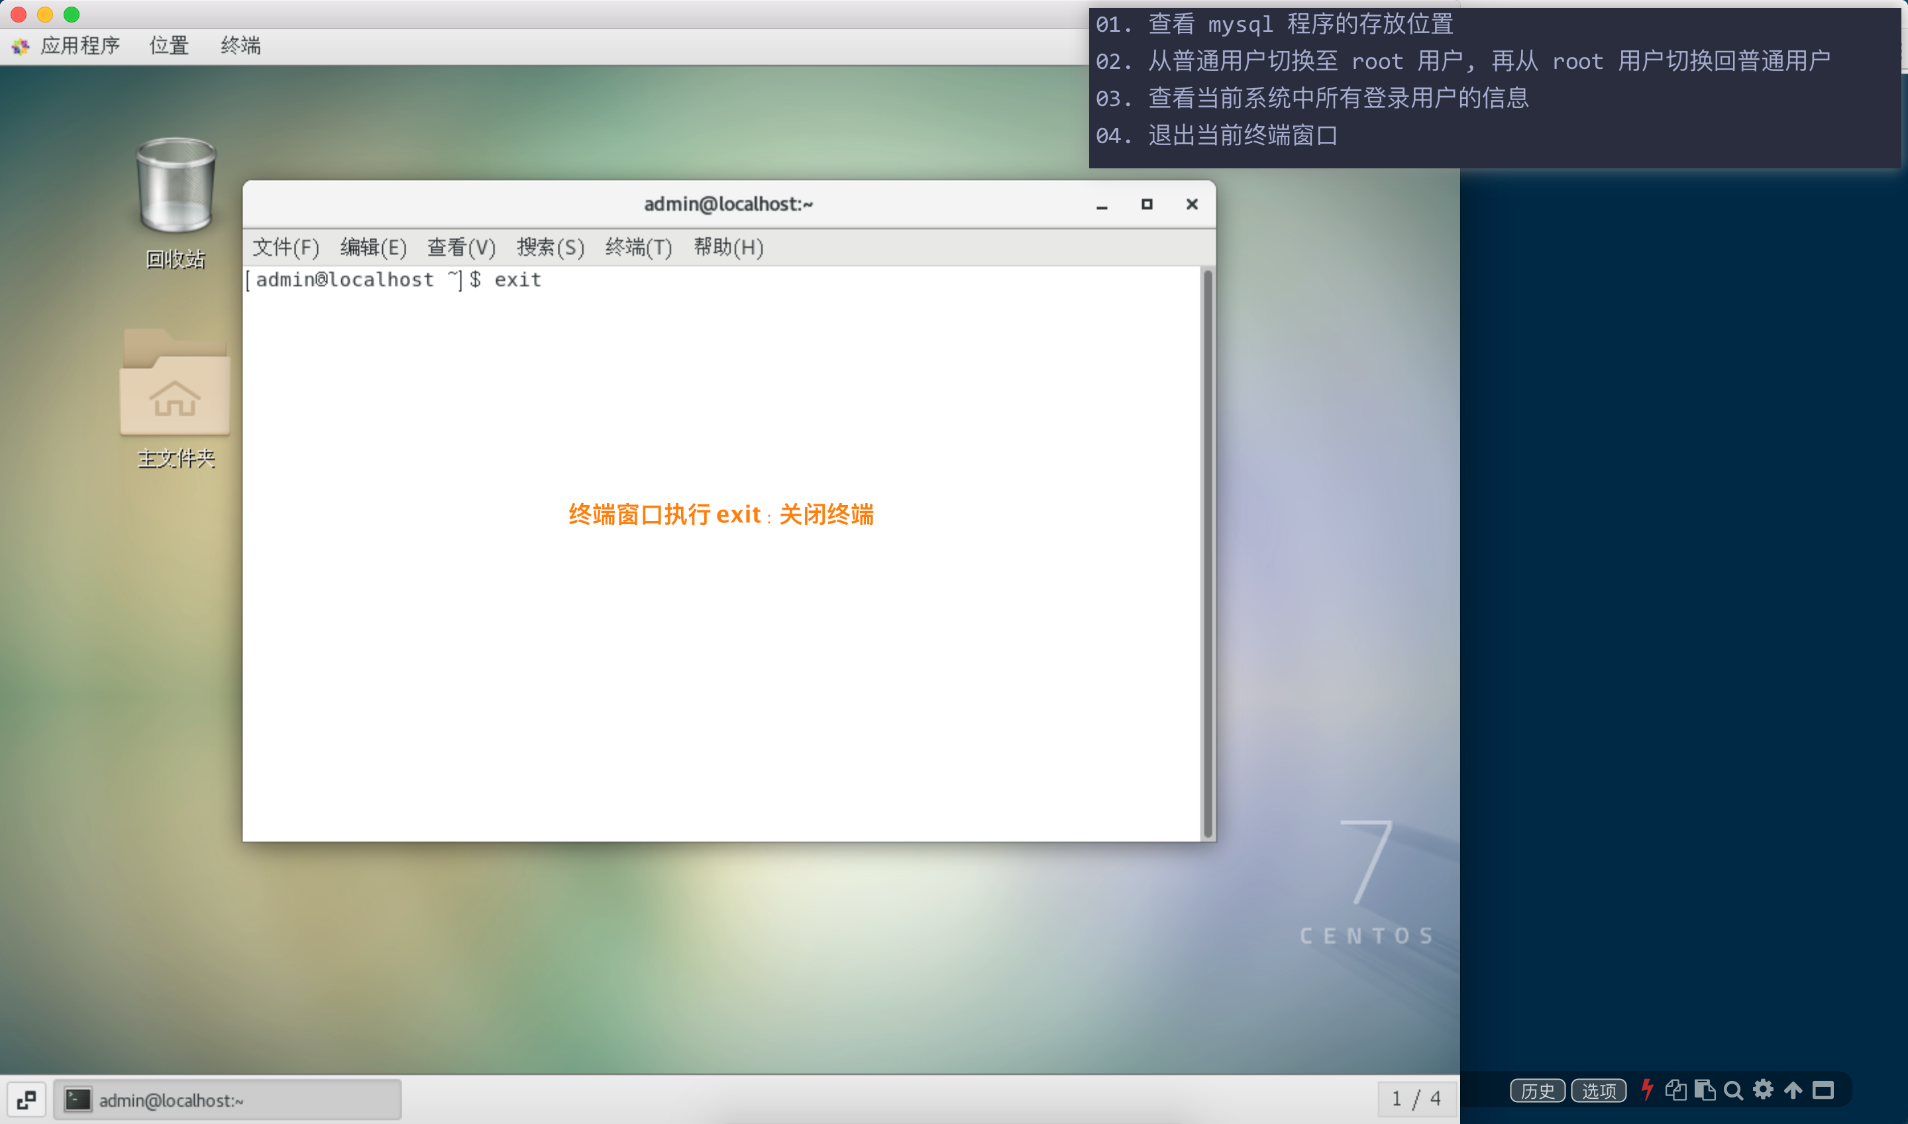The width and height of the screenshot is (1908, 1124).
Task: Expand the 位置 places menu
Action: click(x=169, y=46)
